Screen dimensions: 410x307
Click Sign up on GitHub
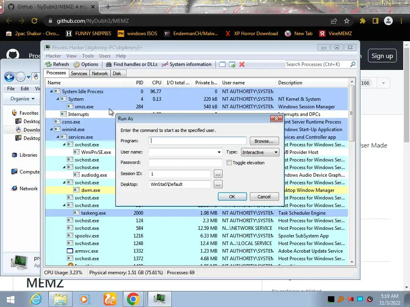(382, 56)
